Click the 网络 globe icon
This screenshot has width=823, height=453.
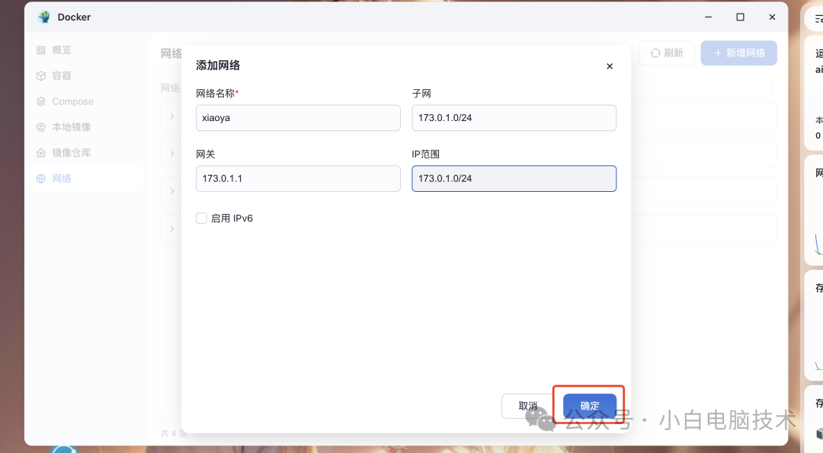tap(41, 178)
